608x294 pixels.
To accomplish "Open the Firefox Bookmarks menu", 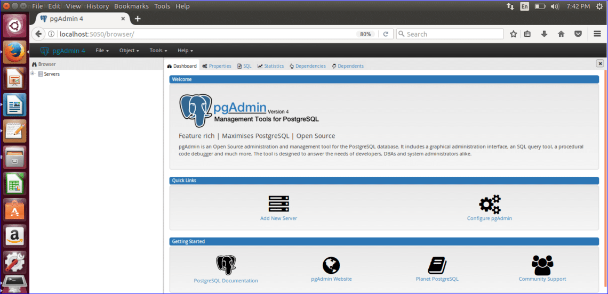I will [132, 6].
